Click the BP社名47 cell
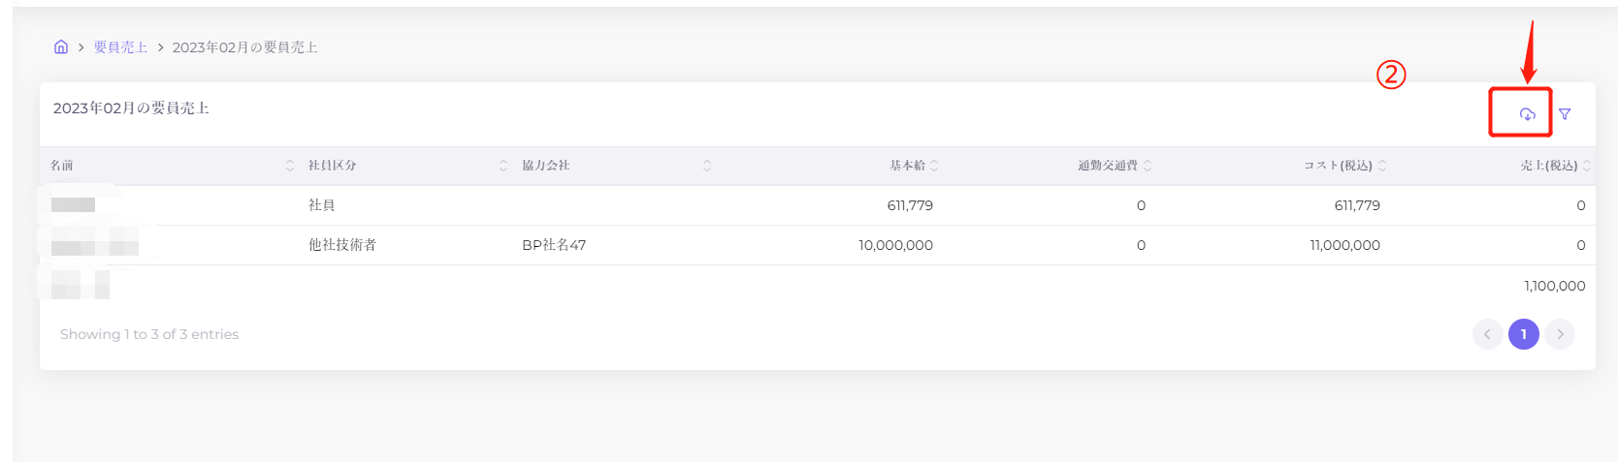Viewport: 1618px width, 462px height. (554, 245)
